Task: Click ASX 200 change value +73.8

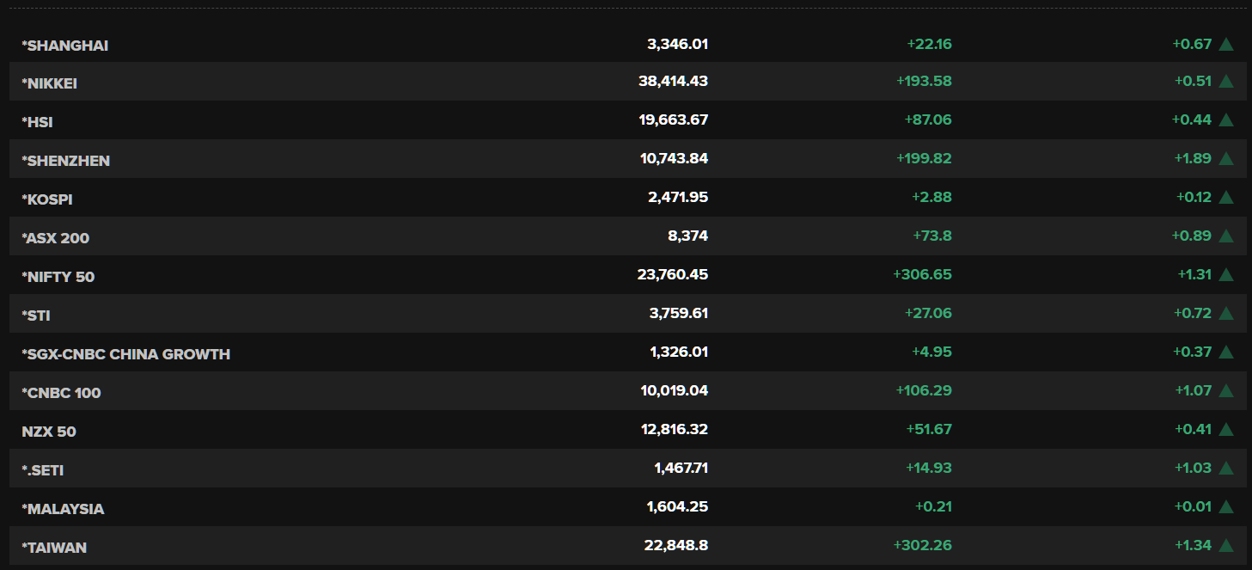Action: [x=932, y=236]
